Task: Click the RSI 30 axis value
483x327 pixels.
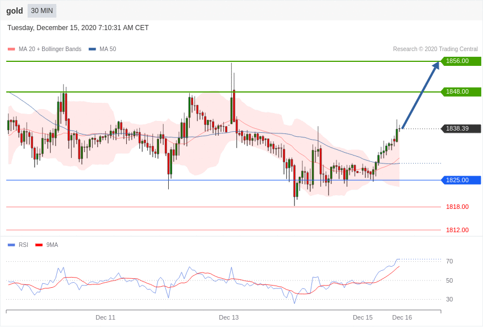Action: pyautogui.click(x=449, y=299)
